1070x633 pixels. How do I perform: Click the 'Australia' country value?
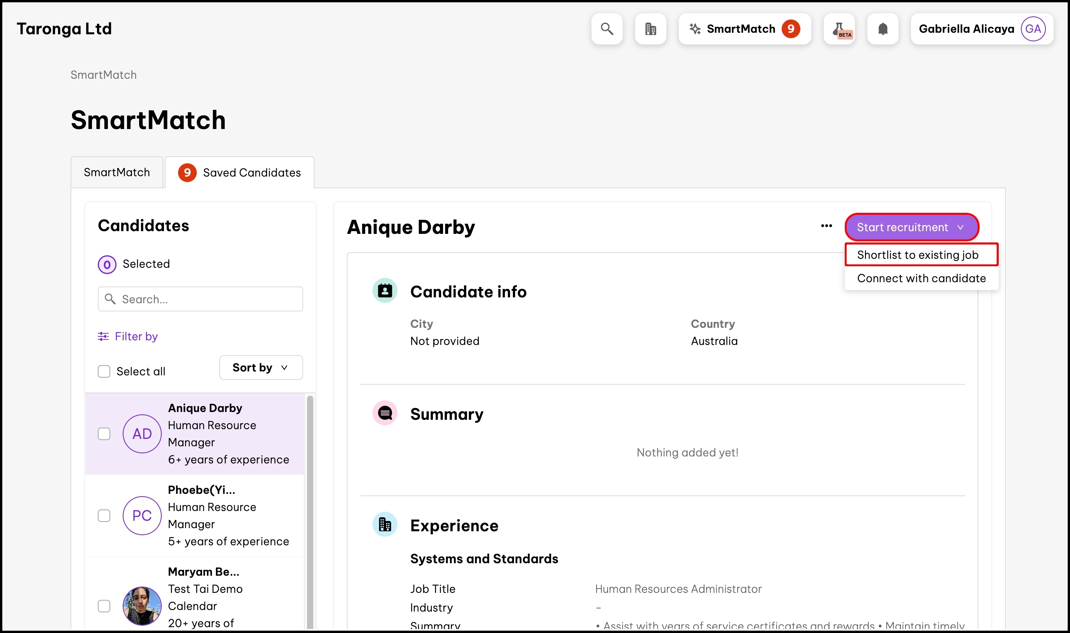click(714, 341)
